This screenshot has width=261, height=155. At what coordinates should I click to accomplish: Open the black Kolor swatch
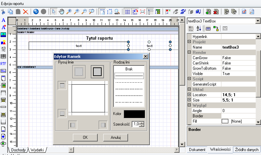pos(134,114)
